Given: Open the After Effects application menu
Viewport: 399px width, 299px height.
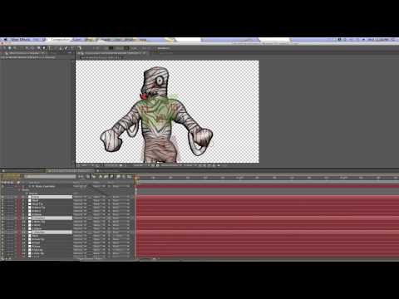Looking at the screenshot, I should pos(20,40).
